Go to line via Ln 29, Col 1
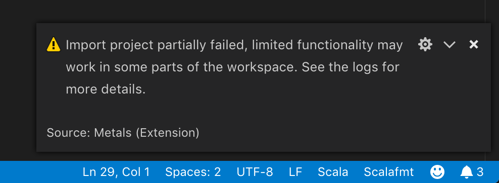 click(x=116, y=172)
